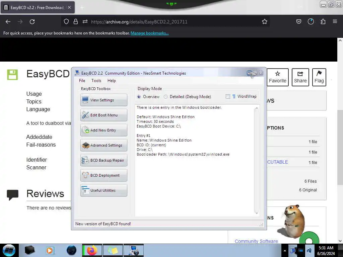Click the tracking protection shield icon

[x=66, y=21]
